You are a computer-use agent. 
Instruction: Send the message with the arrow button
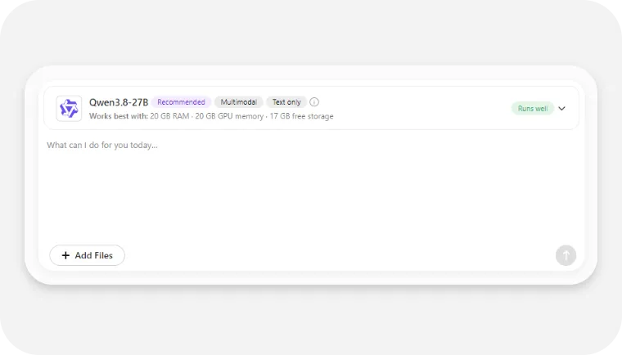[x=566, y=255]
